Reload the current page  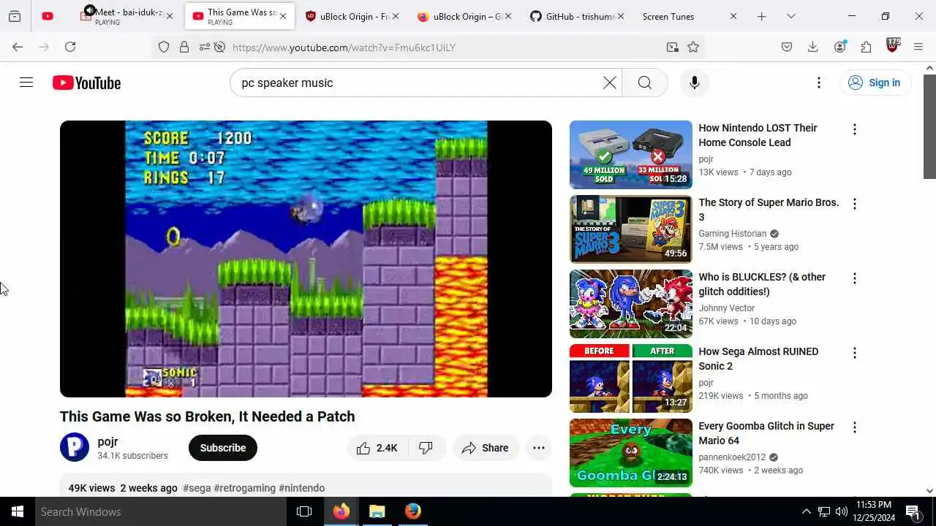coord(70,47)
